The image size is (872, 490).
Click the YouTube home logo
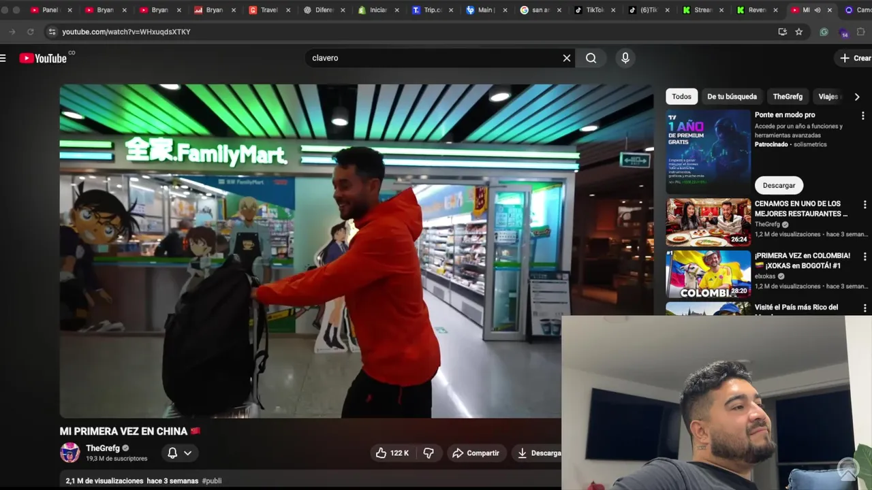tap(44, 59)
